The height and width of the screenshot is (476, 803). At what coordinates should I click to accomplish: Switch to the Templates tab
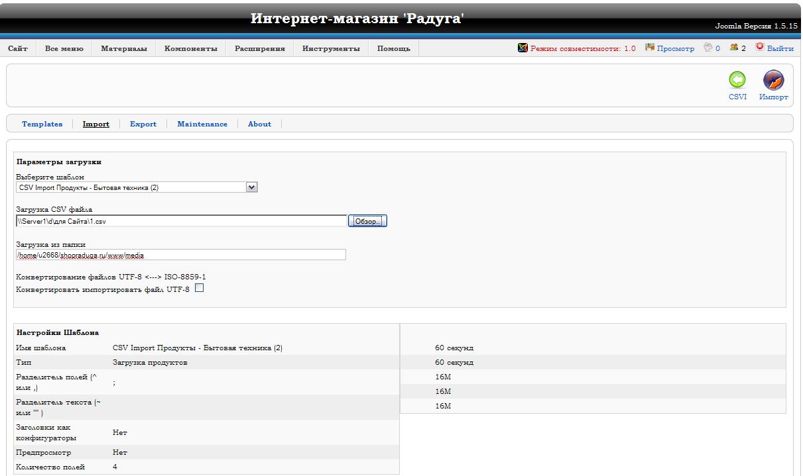[x=42, y=124]
